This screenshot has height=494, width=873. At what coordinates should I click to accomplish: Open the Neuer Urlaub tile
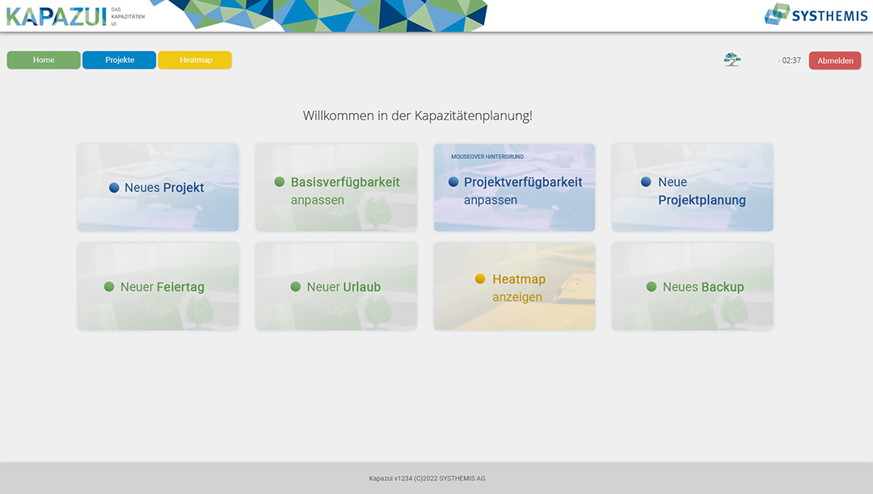[x=336, y=287]
